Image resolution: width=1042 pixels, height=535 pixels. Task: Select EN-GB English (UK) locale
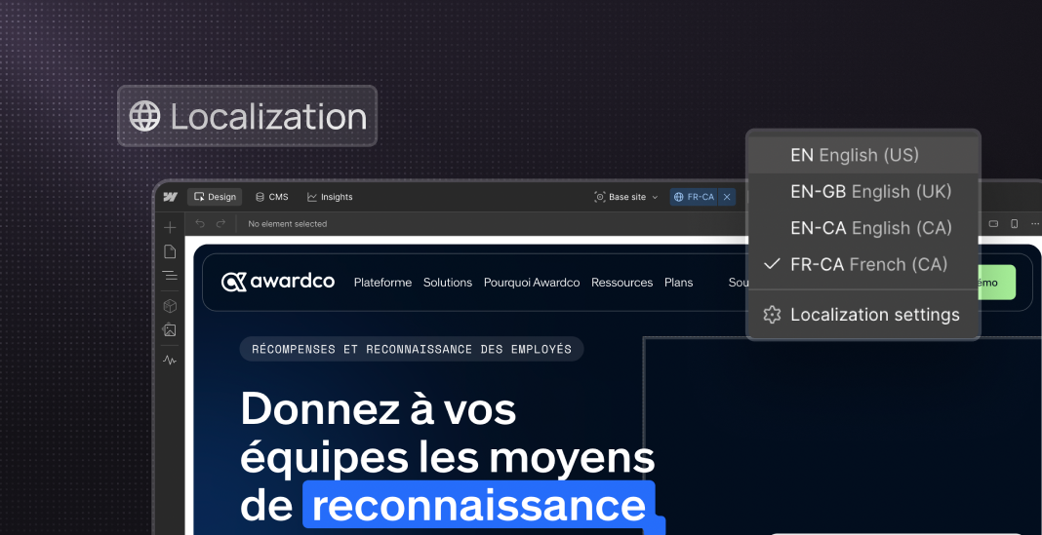(863, 192)
